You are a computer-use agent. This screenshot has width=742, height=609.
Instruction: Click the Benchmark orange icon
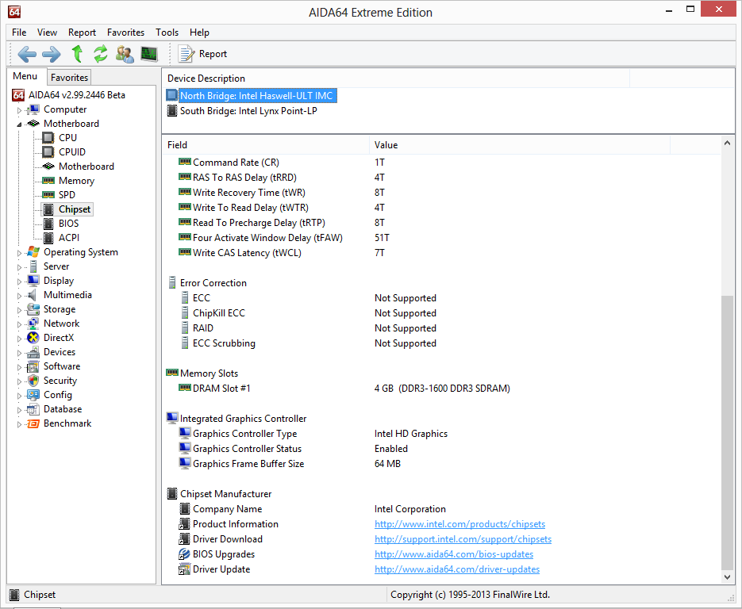(33, 423)
